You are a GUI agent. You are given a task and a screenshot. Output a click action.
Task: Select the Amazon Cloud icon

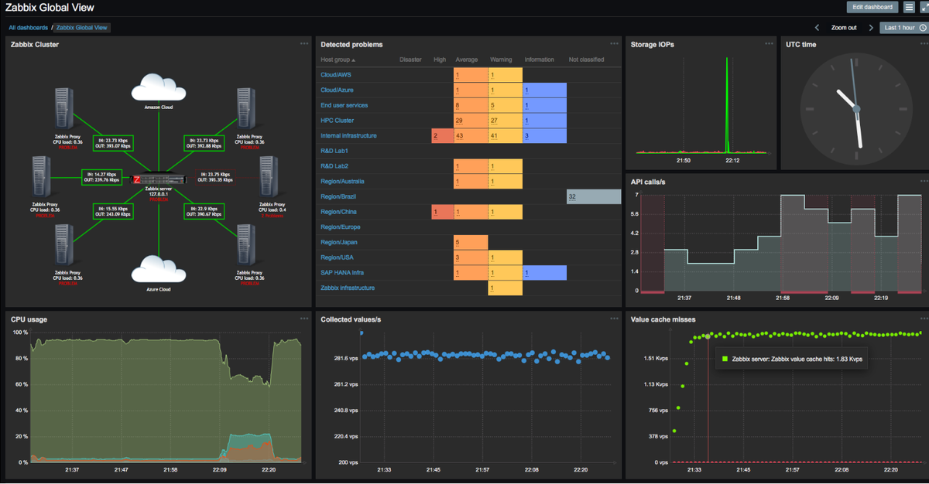pyautogui.click(x=158, y=87)
